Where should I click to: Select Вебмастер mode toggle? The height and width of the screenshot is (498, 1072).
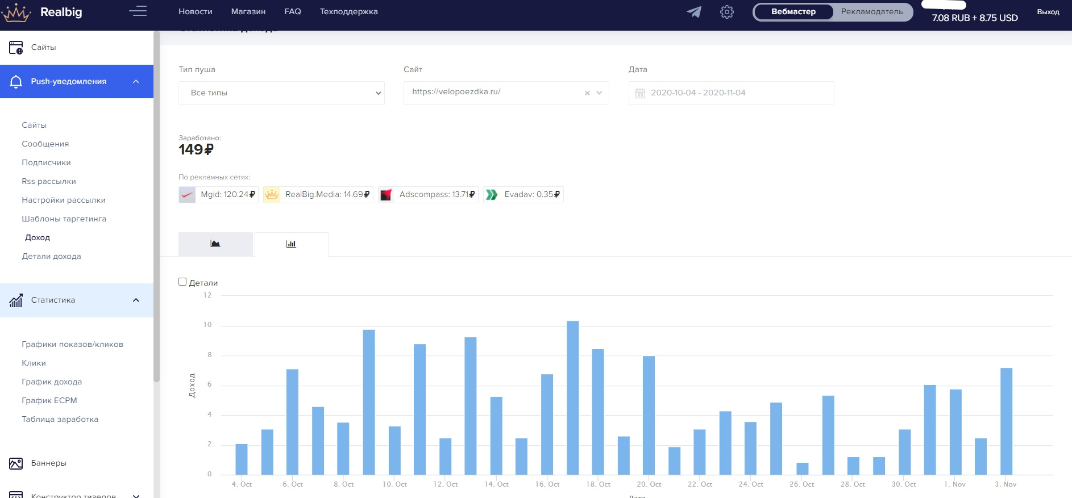793,12
